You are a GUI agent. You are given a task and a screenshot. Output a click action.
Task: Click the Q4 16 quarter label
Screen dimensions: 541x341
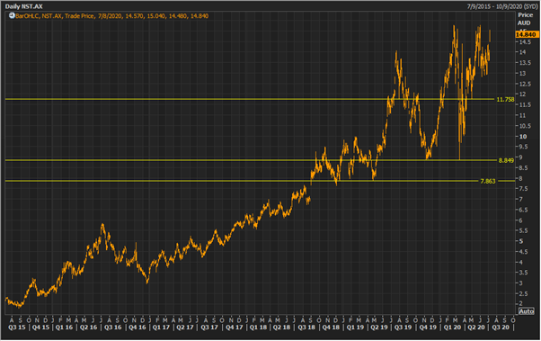[137, 328]
